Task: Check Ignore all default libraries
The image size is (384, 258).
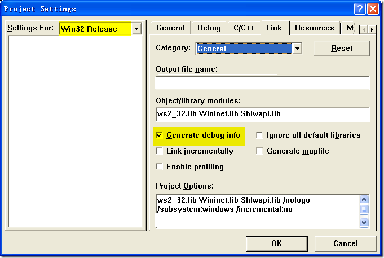Action: (x=259, y=135)
